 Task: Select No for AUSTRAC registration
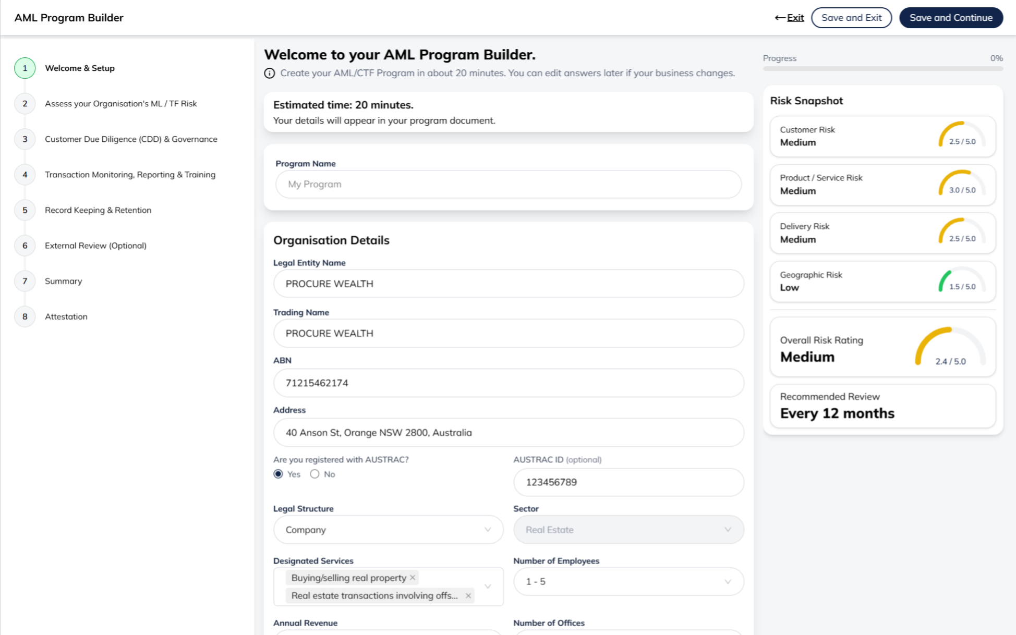[315, 474]
